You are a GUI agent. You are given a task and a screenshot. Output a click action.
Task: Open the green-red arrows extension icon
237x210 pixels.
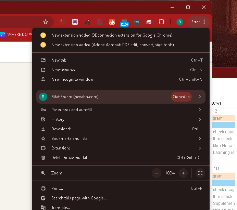point(63,22)
